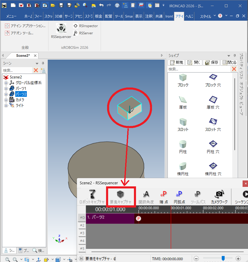Pick the ブロック shape

pyautogui.click(x=183, y=80)
